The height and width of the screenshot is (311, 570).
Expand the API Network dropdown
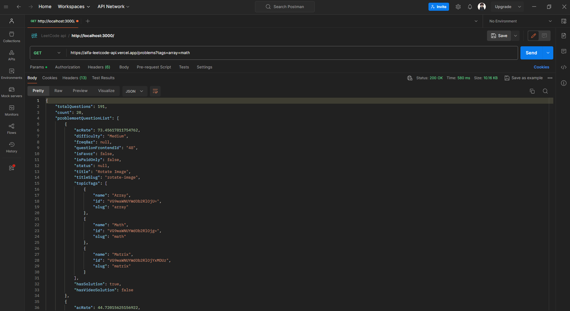[113, 7]
